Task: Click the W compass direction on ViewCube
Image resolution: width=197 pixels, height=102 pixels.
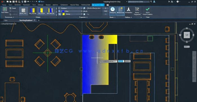Action: coord(180,35)
